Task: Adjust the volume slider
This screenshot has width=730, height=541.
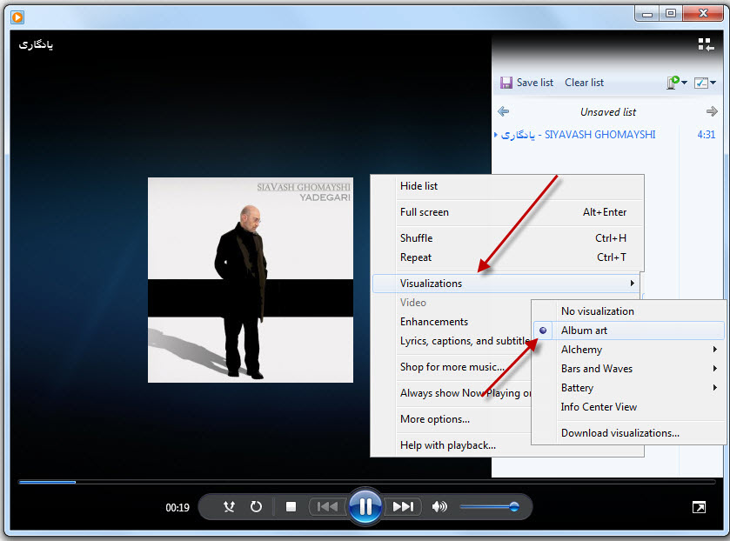Action: click(489, 506)
